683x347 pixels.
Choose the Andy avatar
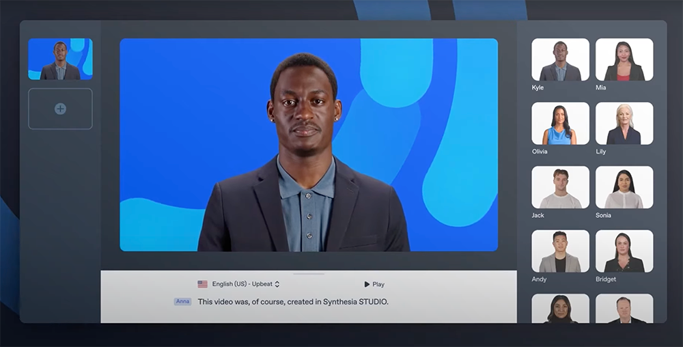(x=560, y=251)
